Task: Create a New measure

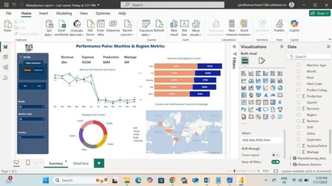Action: click(x=232, y=28)
